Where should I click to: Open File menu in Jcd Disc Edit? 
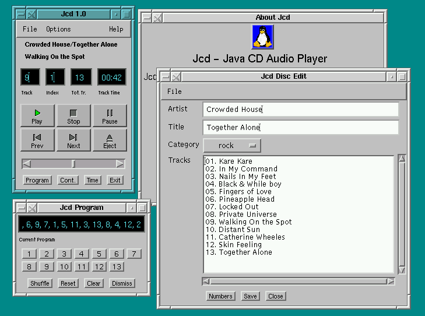coord(174,92)
